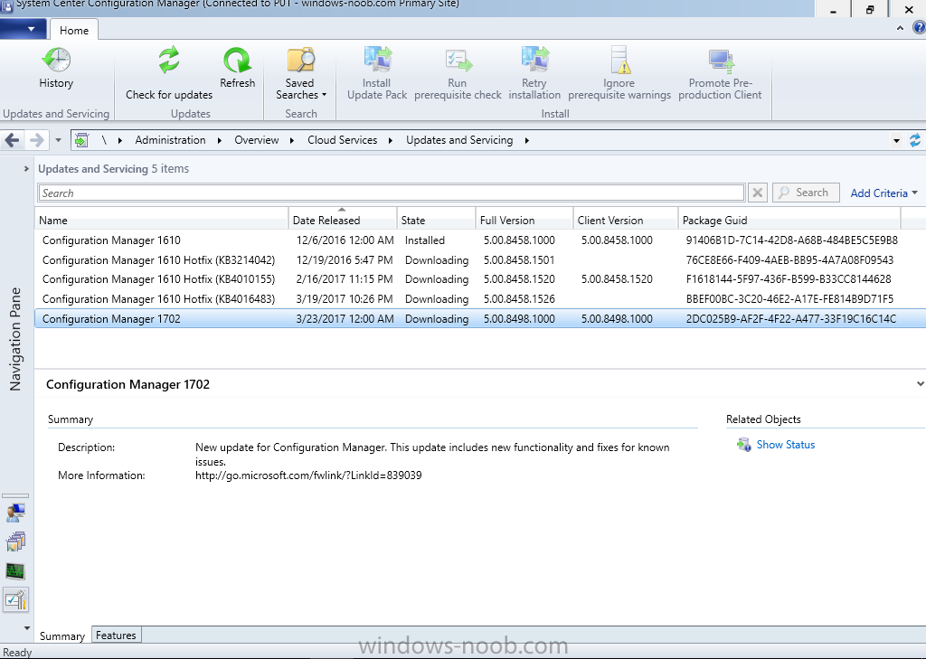Open the History view
926x659 pixels.
[56, 67]
